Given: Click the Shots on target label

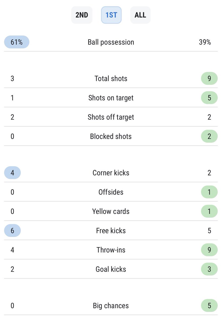Looking at the screenshot, I should [111, 98].
